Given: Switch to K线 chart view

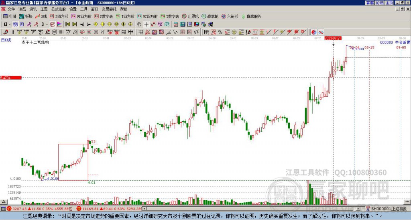Looking at the screenshot, I should [41, 16].
